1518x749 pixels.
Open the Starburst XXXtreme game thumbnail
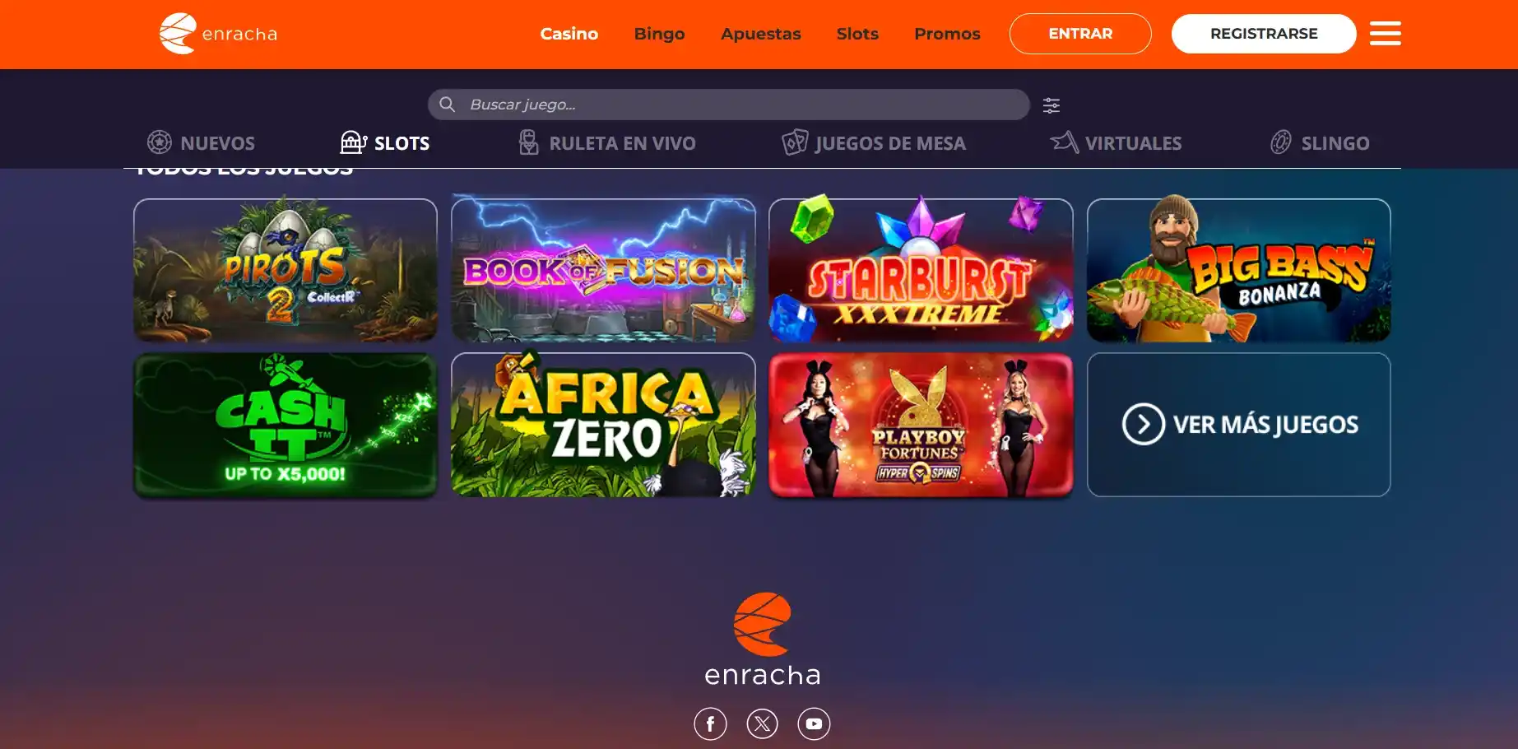click(921, 269)
